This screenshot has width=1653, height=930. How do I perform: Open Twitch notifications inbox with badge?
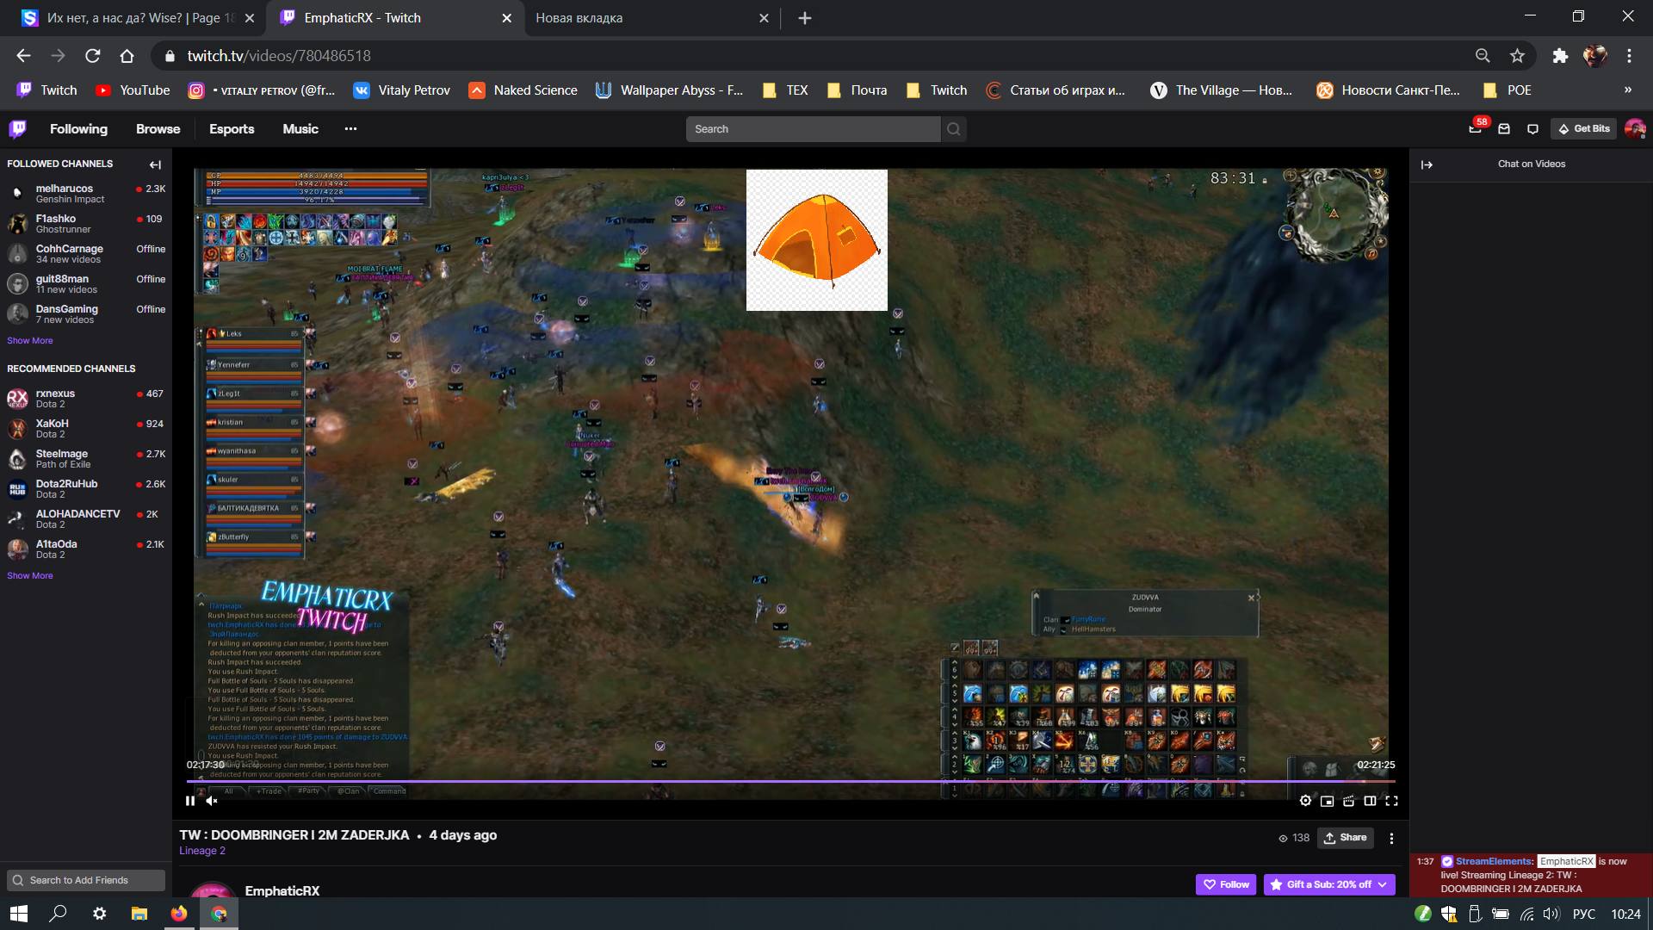pos(1476,128)
